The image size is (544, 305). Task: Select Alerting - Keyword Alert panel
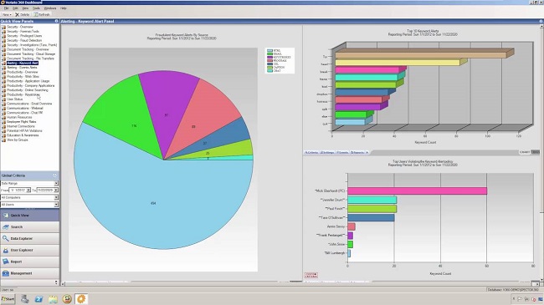pyautogui.click(x=23, y=63)
